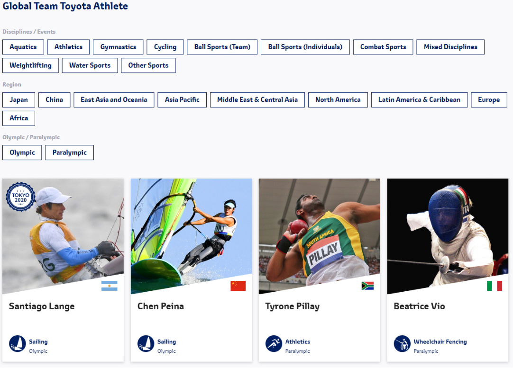Click Beatrice Vio's Wheelchair Fencing icon
The image size is (513, 368).
pyautogui.click(x=402, y=344)
